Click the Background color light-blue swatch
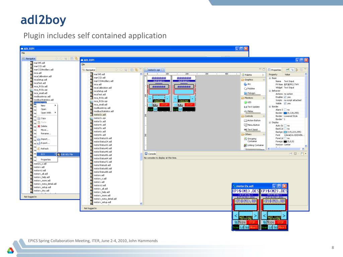This screenshot has width=343, height=257. tap(285, 132)
